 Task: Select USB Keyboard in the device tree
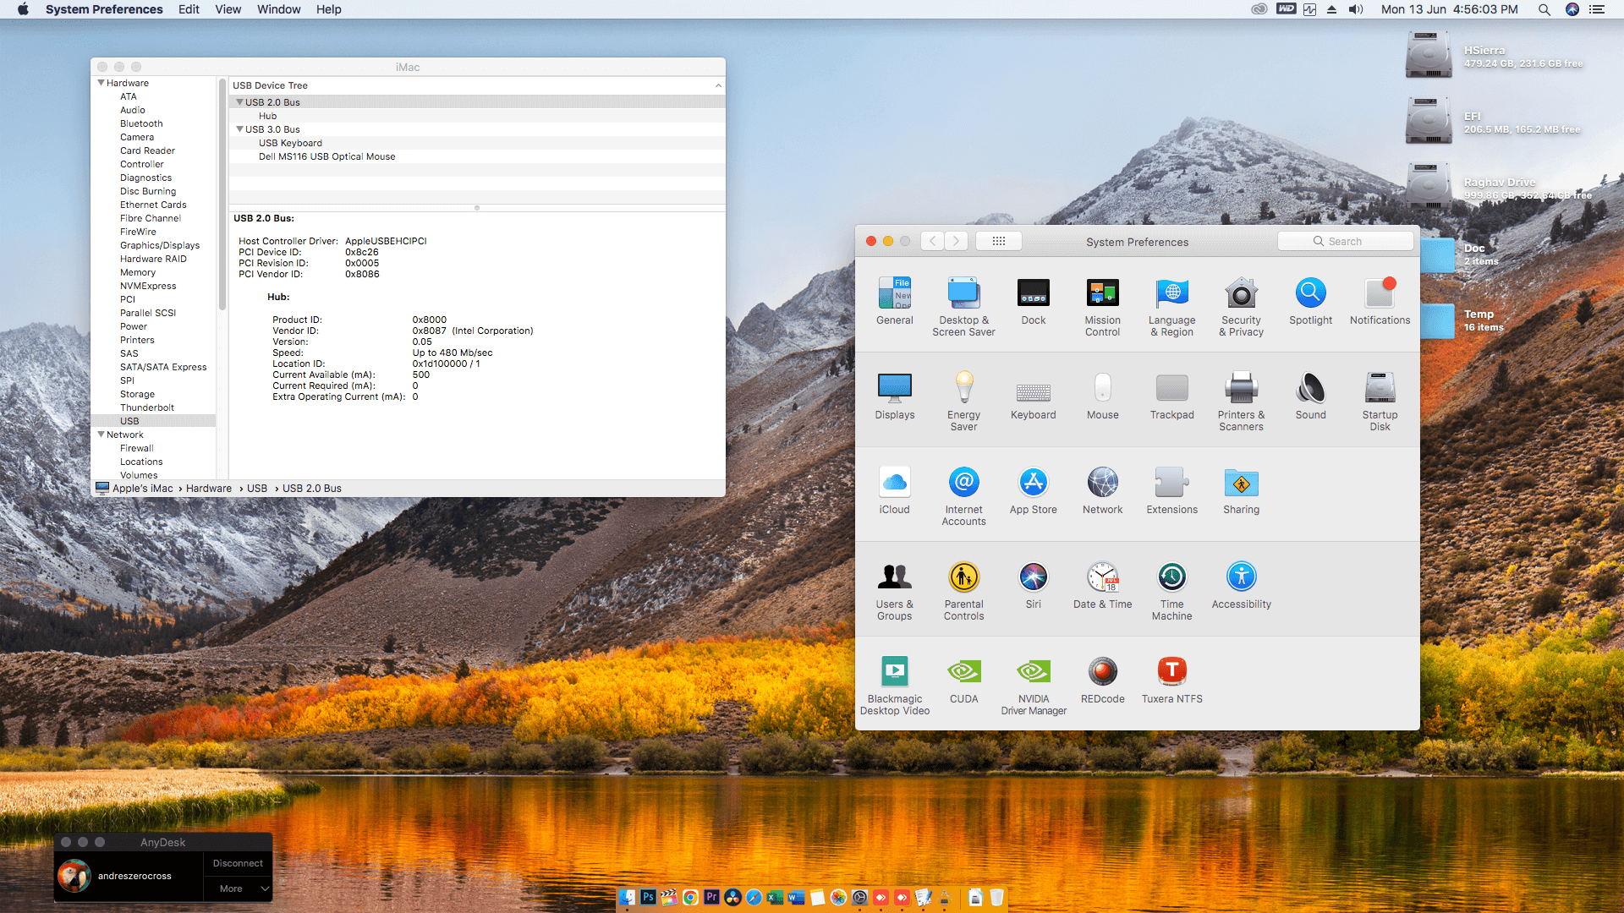(x=290, y=143)
